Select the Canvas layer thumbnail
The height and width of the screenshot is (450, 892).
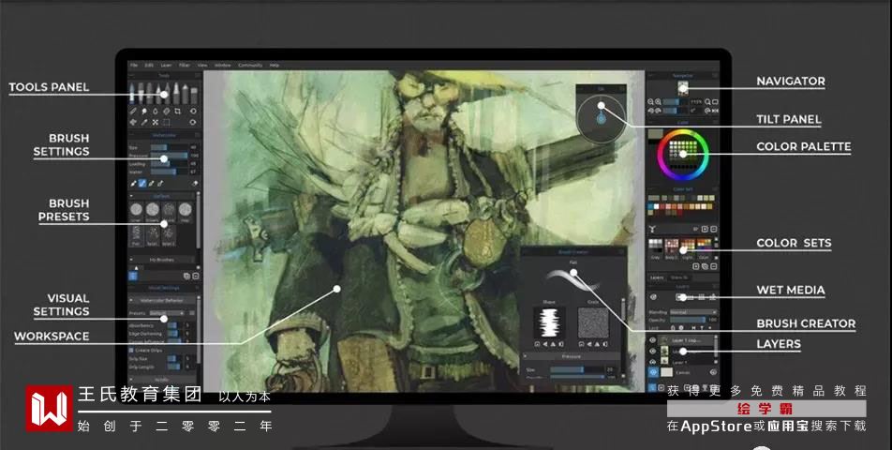tap(666, 372)
